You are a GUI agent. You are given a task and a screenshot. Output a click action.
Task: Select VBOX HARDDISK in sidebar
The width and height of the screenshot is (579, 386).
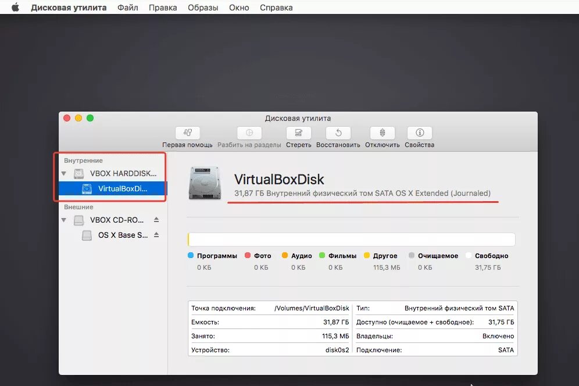coord(113,173)
